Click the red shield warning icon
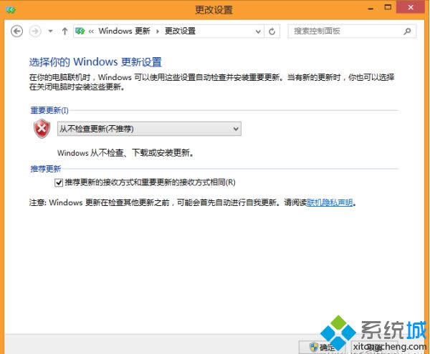430x354 pixels. pos(42,129)
